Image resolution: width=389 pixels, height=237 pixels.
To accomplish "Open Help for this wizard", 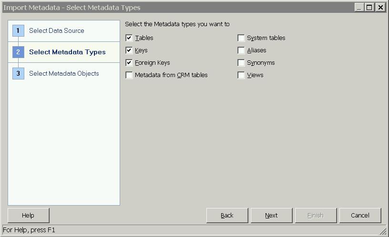I will [28, 216].
